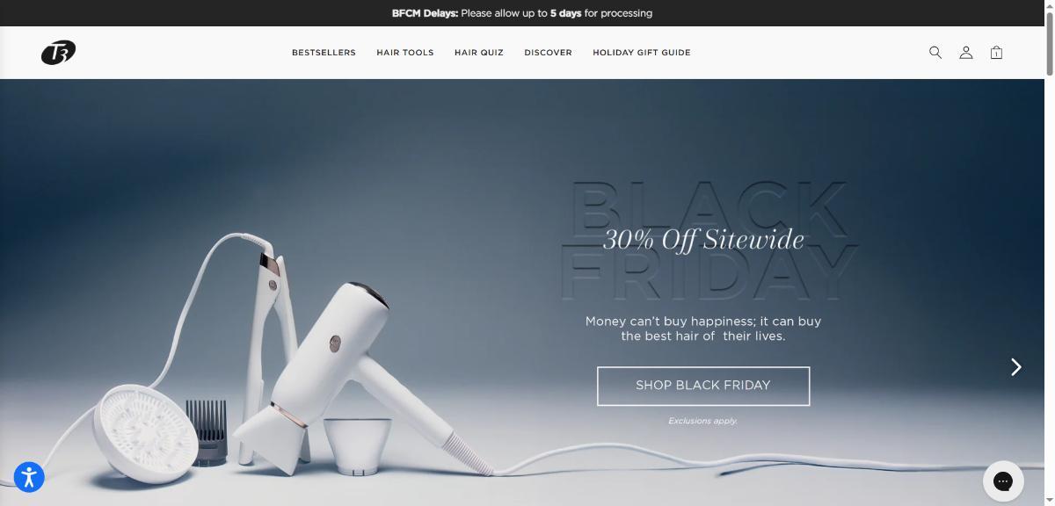Open the Bestsellers menu
1055x506 pixels.
[324, 53]
